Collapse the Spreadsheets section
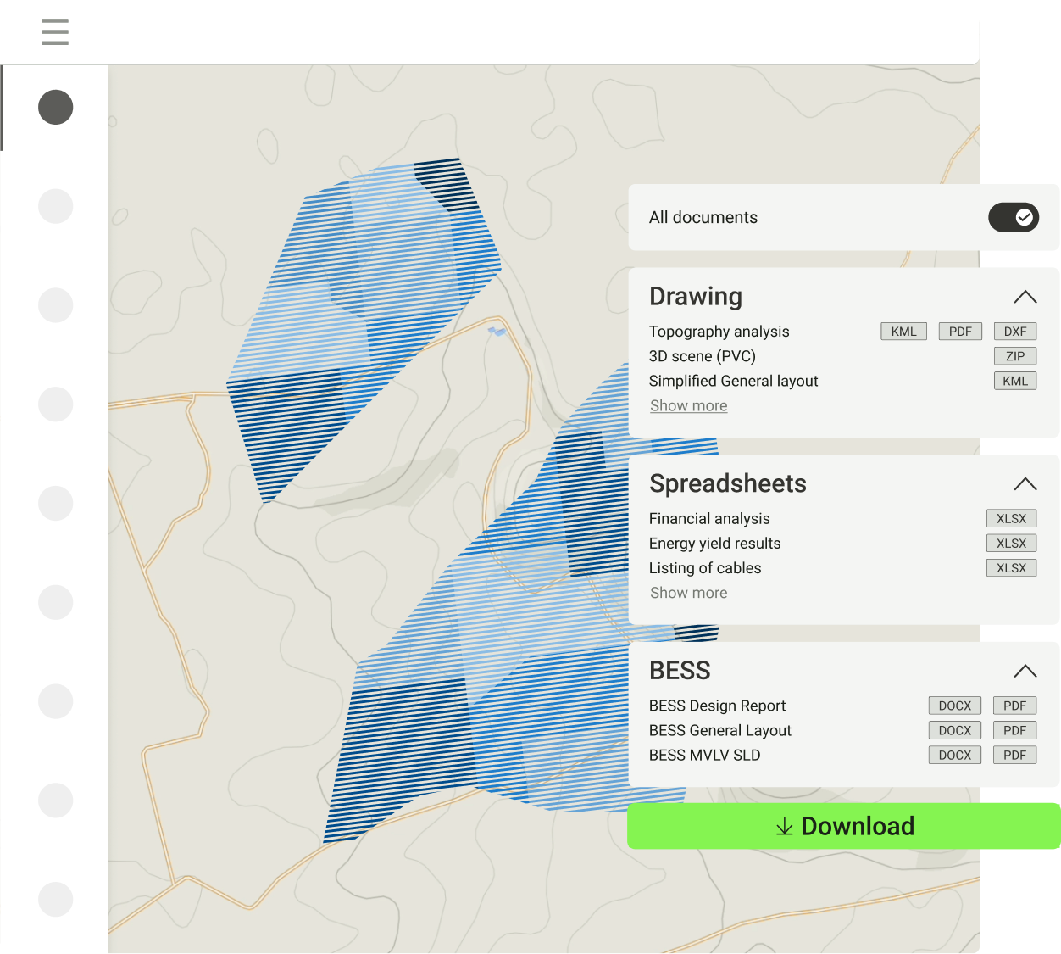Viewport: 1061px width, 954px height. click(1025, 484)
